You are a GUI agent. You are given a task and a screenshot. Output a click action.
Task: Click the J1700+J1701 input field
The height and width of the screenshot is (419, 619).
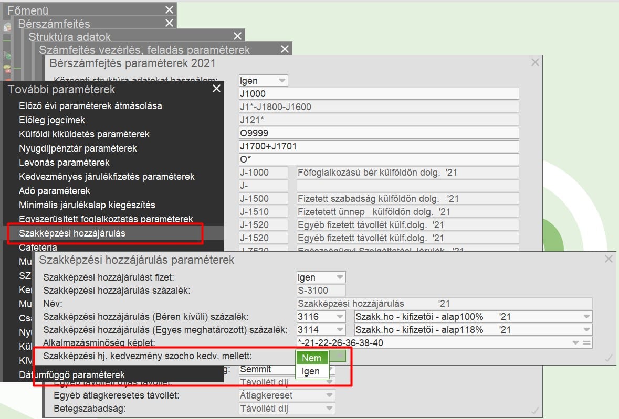pyautogui.click(x=378, y=146)
